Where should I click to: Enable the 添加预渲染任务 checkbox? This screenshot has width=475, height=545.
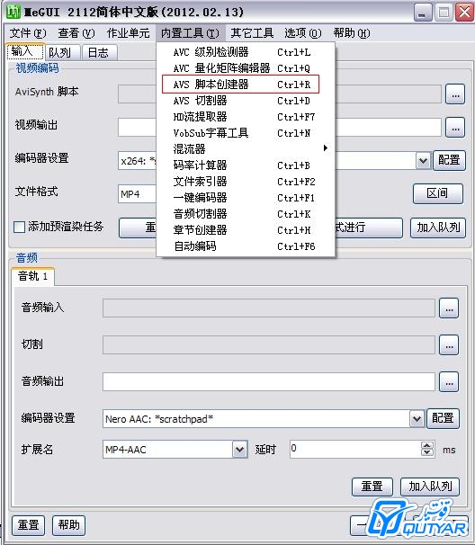pyautogui.click(x=19, y=227)
